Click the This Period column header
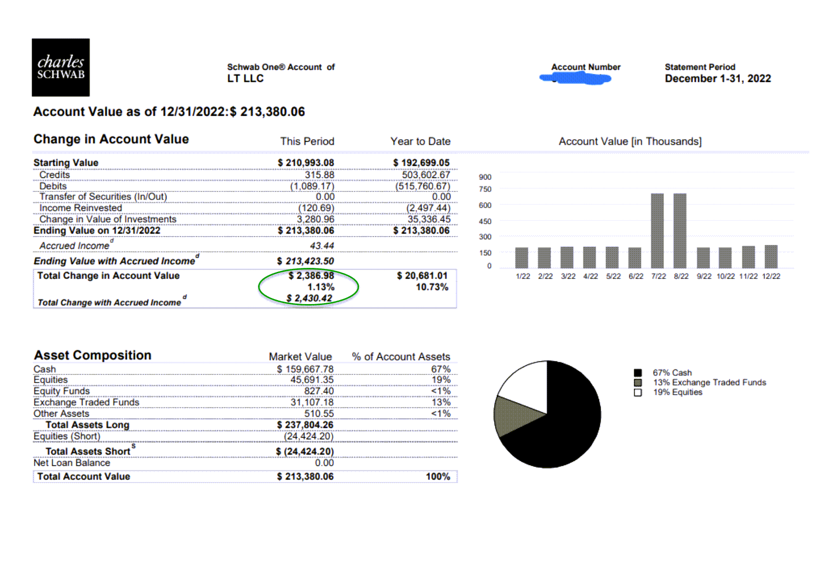Screen dimensions: 840x583 pyautogui.click(x=307, y=142)
